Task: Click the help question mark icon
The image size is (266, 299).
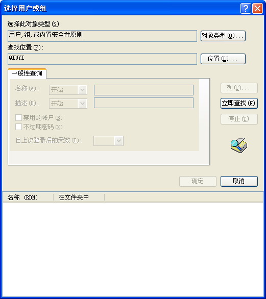Action: [246, 9]
